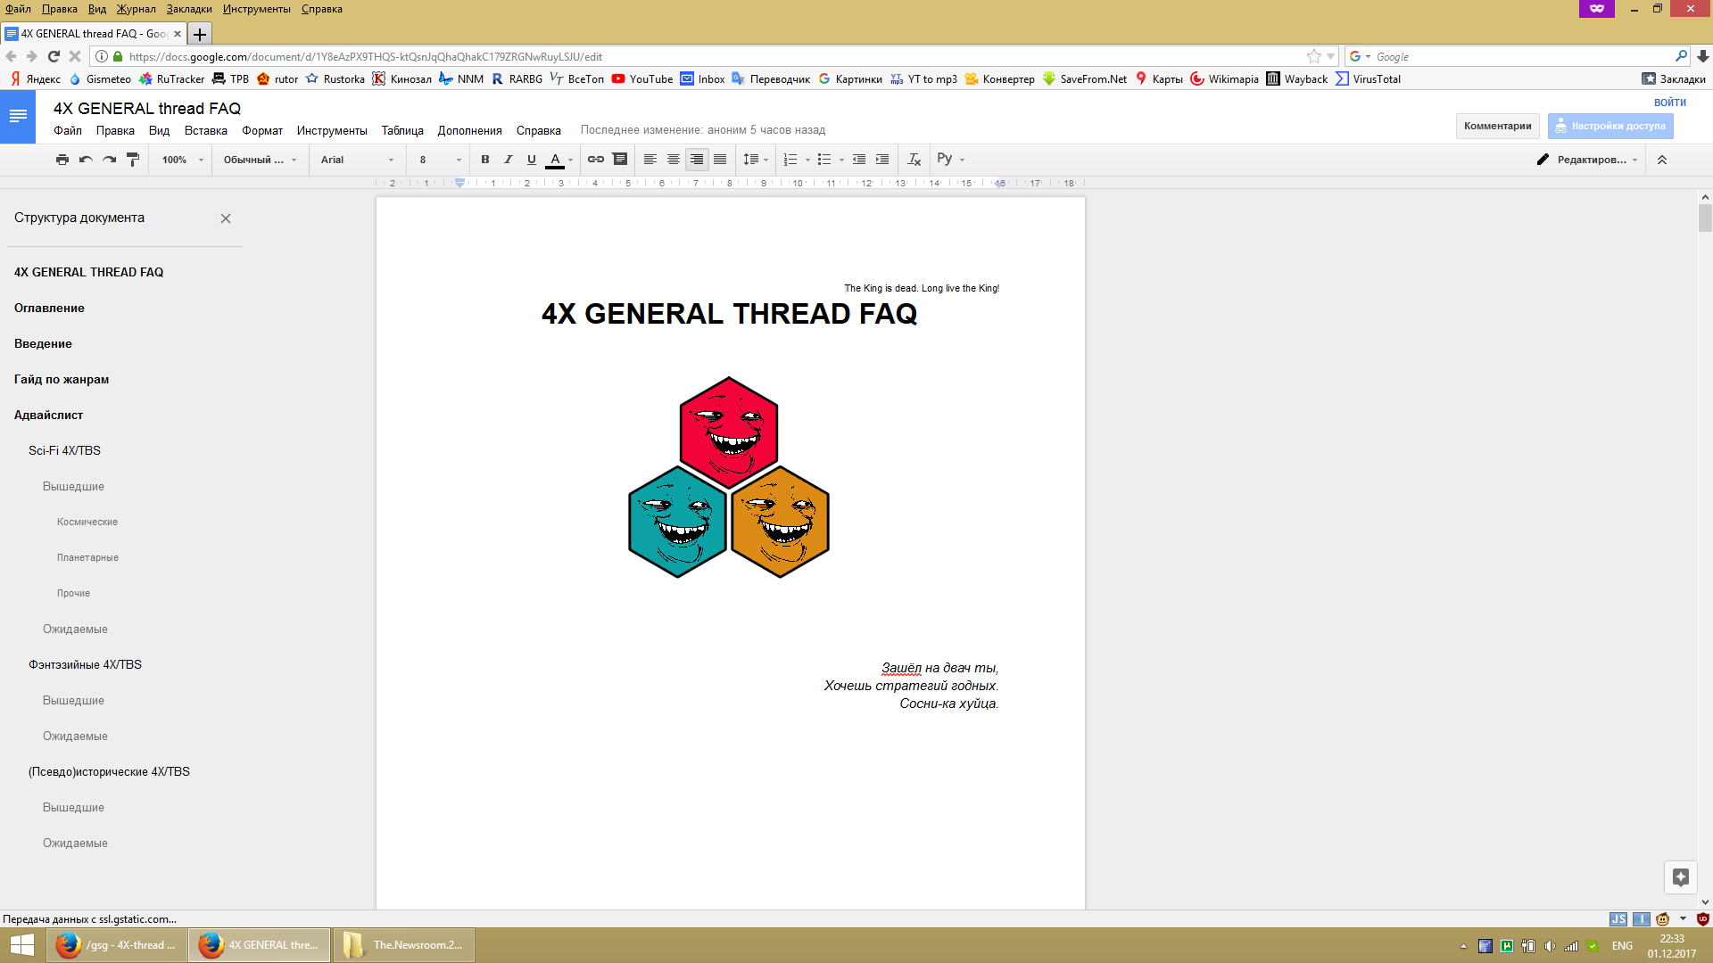Click the Print icon in Docs toolbar
This screenshot has width=1713, height=963.
click(62, 160)
